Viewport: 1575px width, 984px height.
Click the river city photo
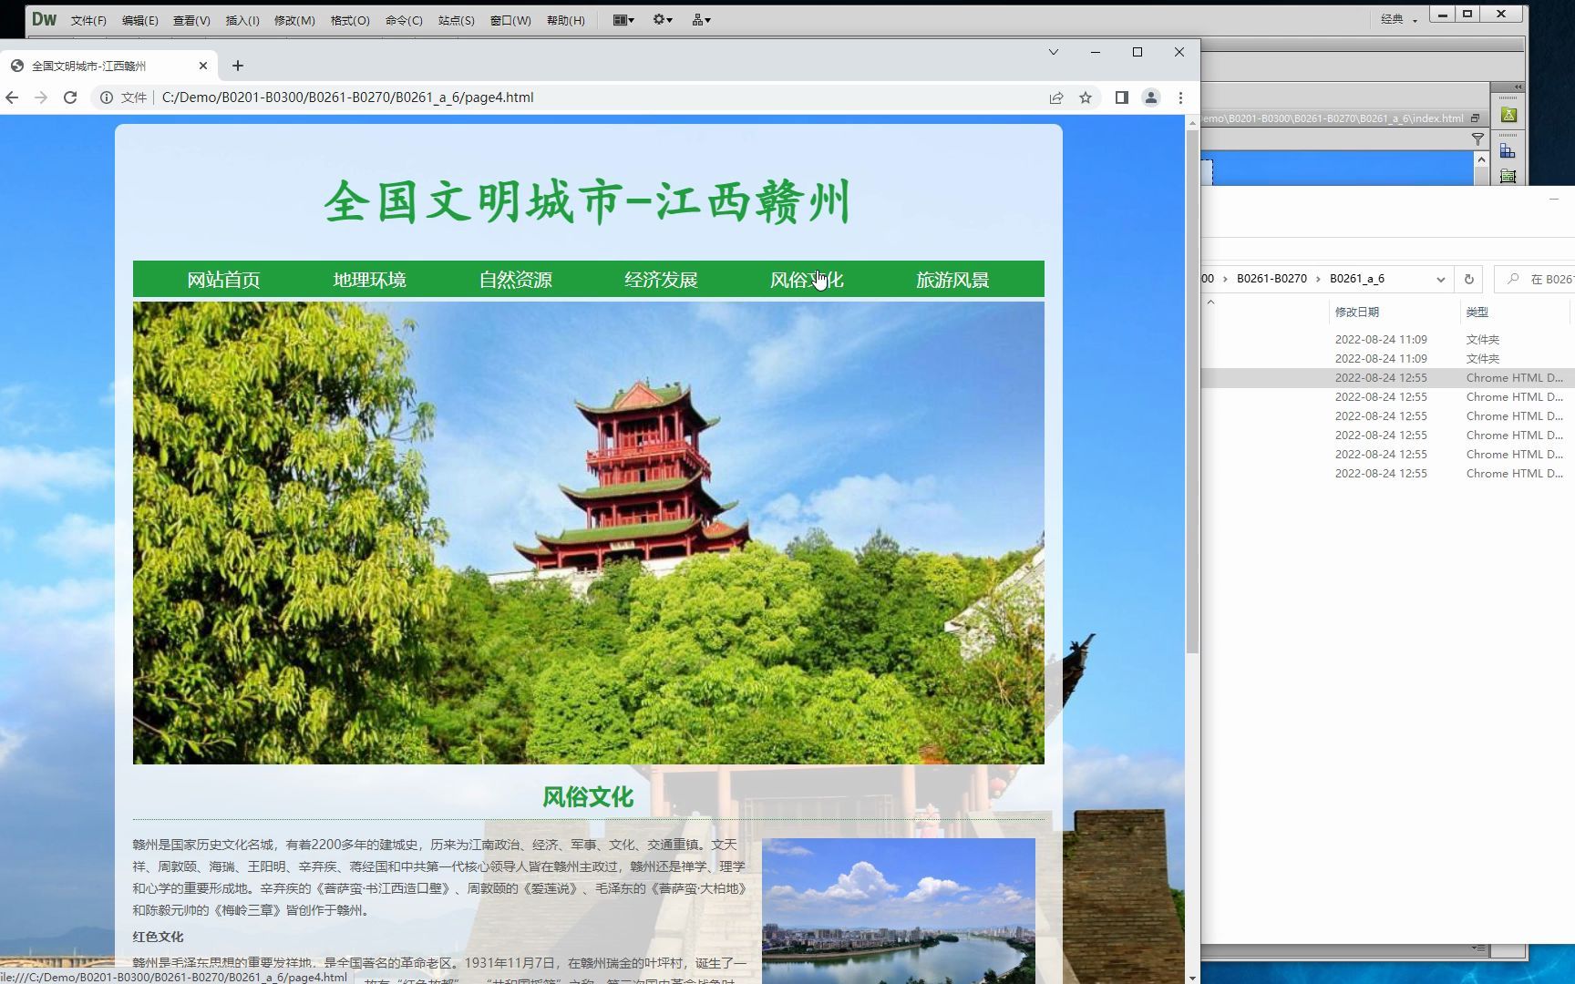[899, 911]
